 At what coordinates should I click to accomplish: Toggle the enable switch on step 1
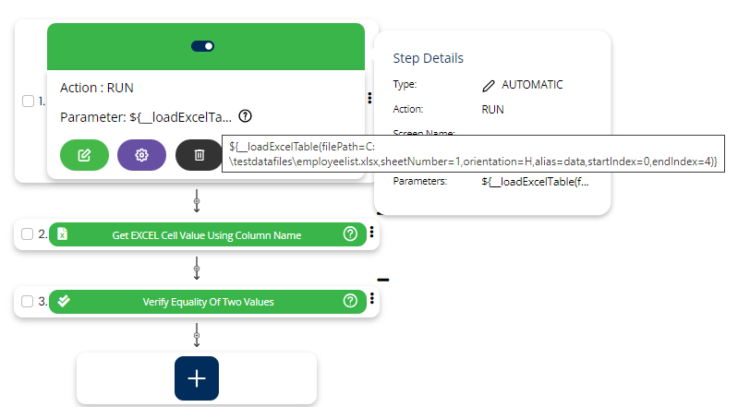(x=202, y=46)
